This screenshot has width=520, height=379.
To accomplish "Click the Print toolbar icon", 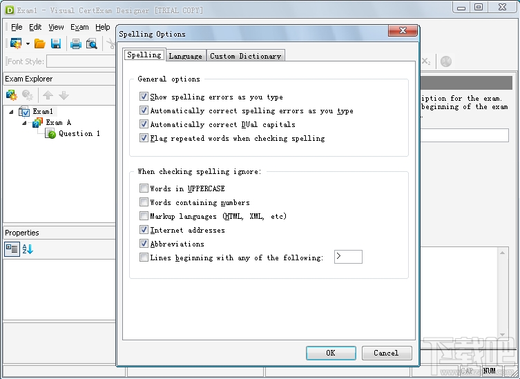I will pyautogui.click(x=75, y=43).
